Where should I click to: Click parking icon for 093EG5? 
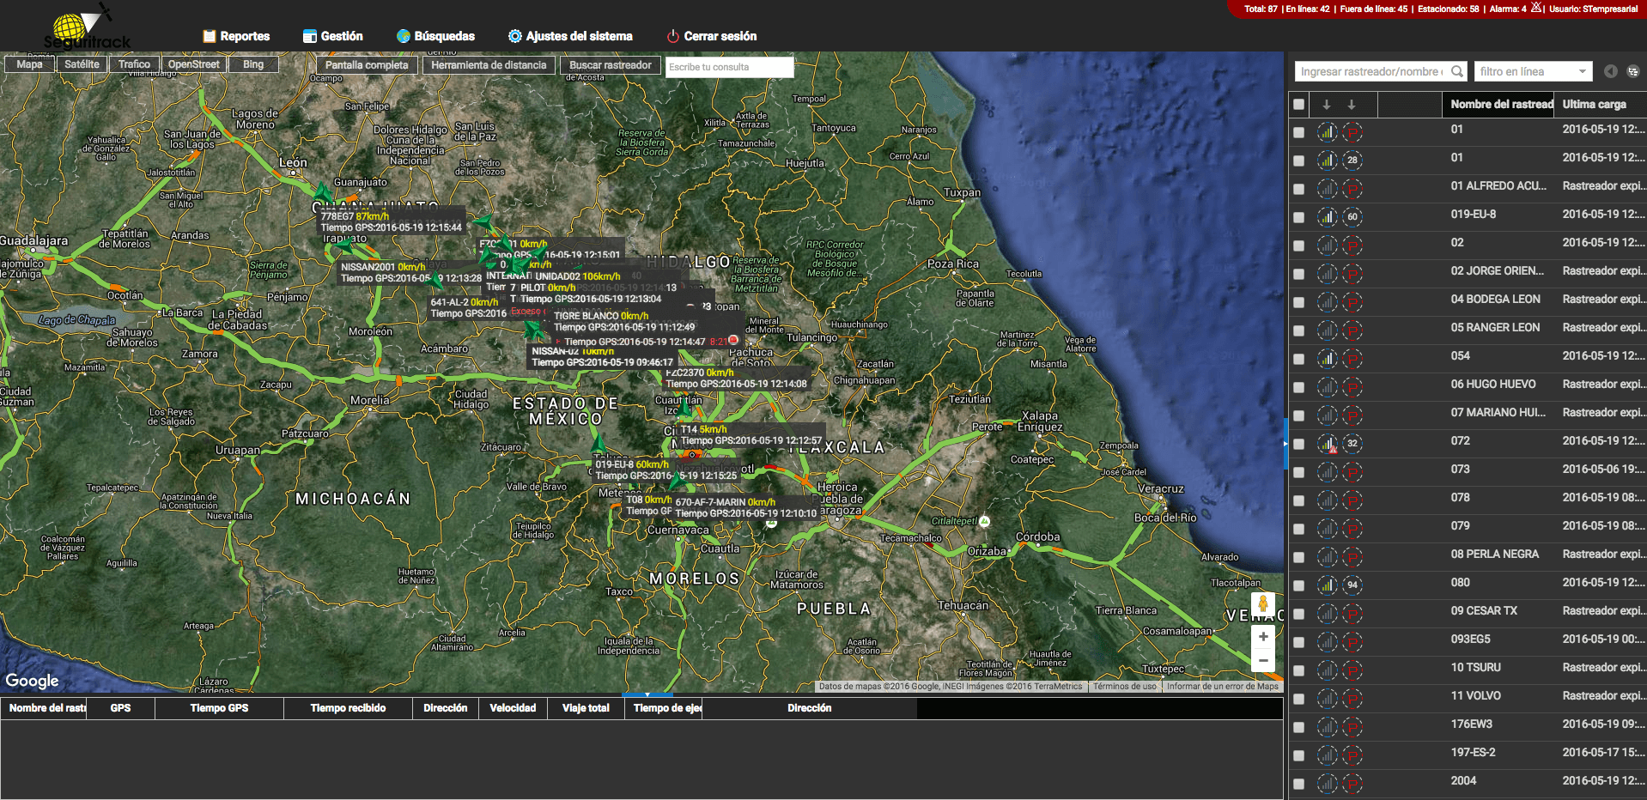tap(1352, 642)
